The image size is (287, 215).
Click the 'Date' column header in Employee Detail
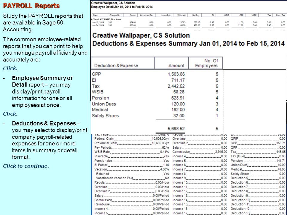click(x=95, y=15)
